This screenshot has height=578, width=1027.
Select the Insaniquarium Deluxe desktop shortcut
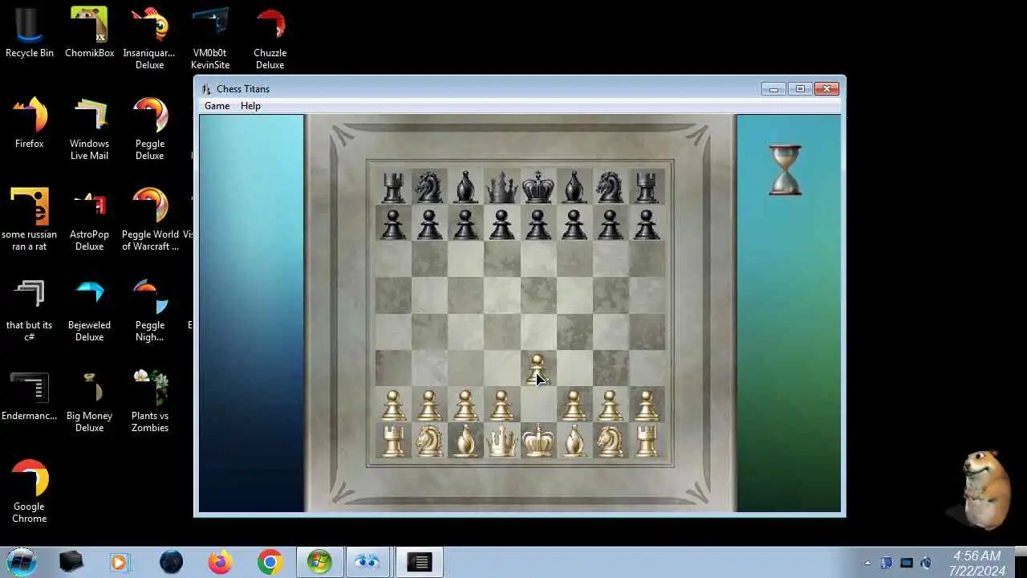coord(149,38)
